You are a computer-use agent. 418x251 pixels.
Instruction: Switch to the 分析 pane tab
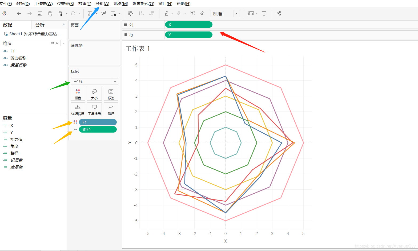pyautogui.click(x=40, y=25)
